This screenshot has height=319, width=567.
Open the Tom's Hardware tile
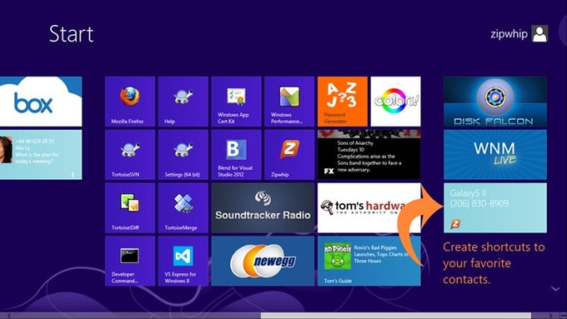point(369,207)
